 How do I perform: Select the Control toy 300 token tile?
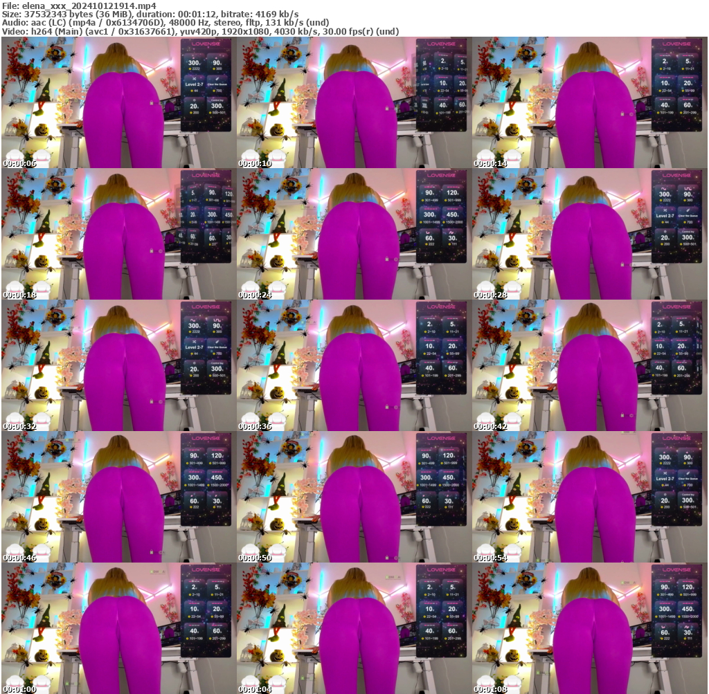coord(217,106)
